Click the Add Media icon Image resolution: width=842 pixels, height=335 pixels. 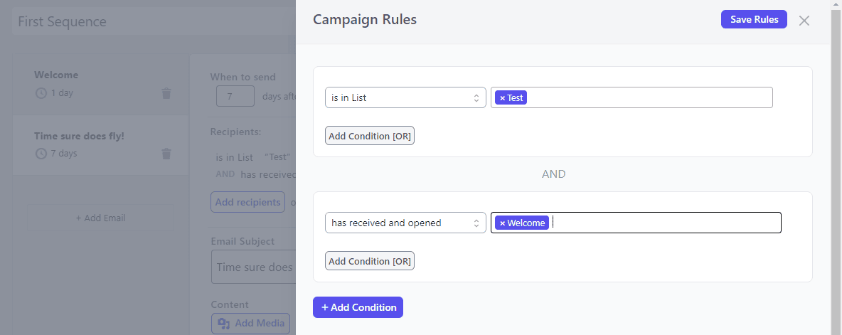(224, 324)
